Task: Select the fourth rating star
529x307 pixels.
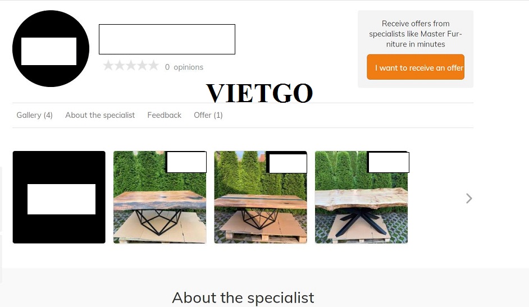Action: (143, 65)
